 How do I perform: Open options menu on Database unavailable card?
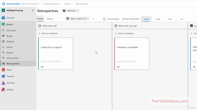(x=147, y=40)
